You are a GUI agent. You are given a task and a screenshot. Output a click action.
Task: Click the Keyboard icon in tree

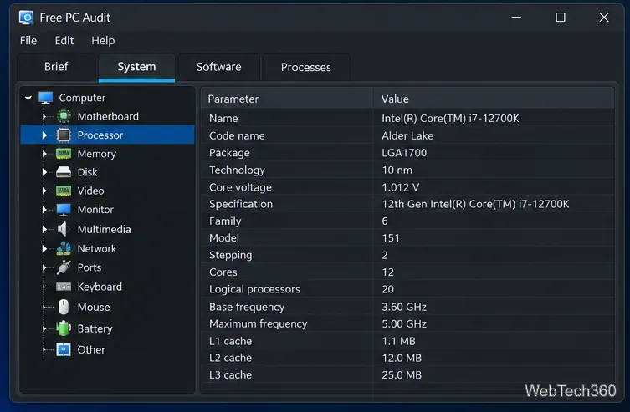[x=64, y=287]
